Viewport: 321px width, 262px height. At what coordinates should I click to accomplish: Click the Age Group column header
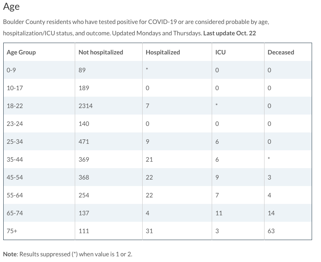pos(21,52)
